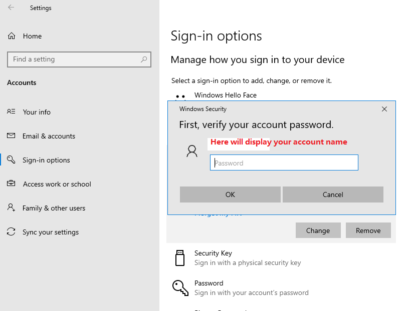The height and width of the screenshot is (311, 411).
Task: Click the Sign-in options page title
Action: click(216, 36)
